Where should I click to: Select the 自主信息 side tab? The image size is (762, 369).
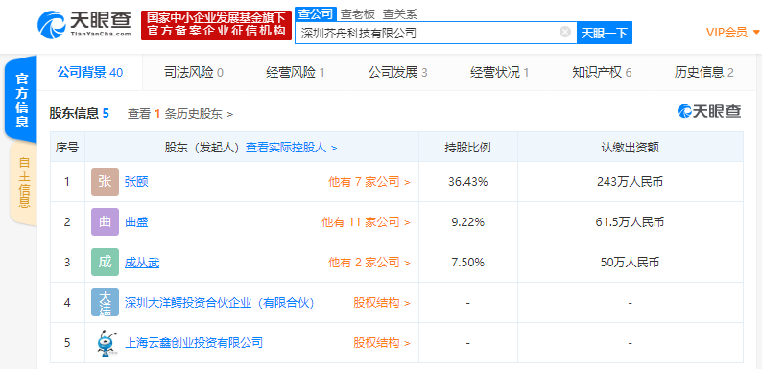[22, 182]
